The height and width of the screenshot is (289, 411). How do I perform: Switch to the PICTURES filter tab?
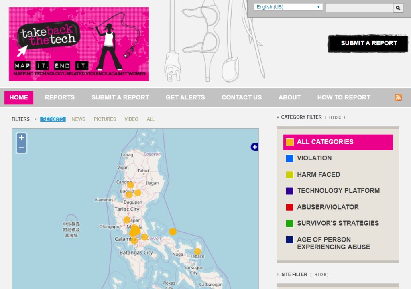[x=105, y=119]
